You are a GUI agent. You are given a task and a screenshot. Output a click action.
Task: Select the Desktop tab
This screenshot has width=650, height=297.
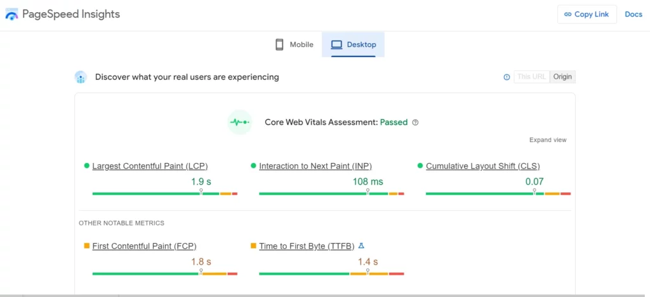[x=353, y=44]
